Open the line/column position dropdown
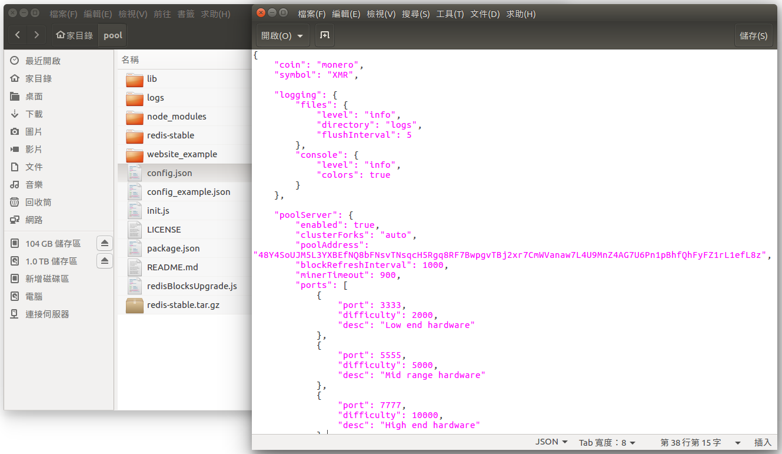782x454 pixels. pyautogui.click(x=700, y=442)
